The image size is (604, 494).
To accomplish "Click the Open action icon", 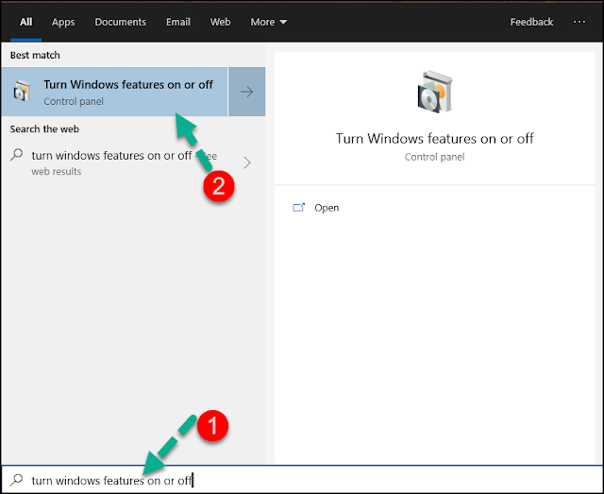I will click(298, 208).
